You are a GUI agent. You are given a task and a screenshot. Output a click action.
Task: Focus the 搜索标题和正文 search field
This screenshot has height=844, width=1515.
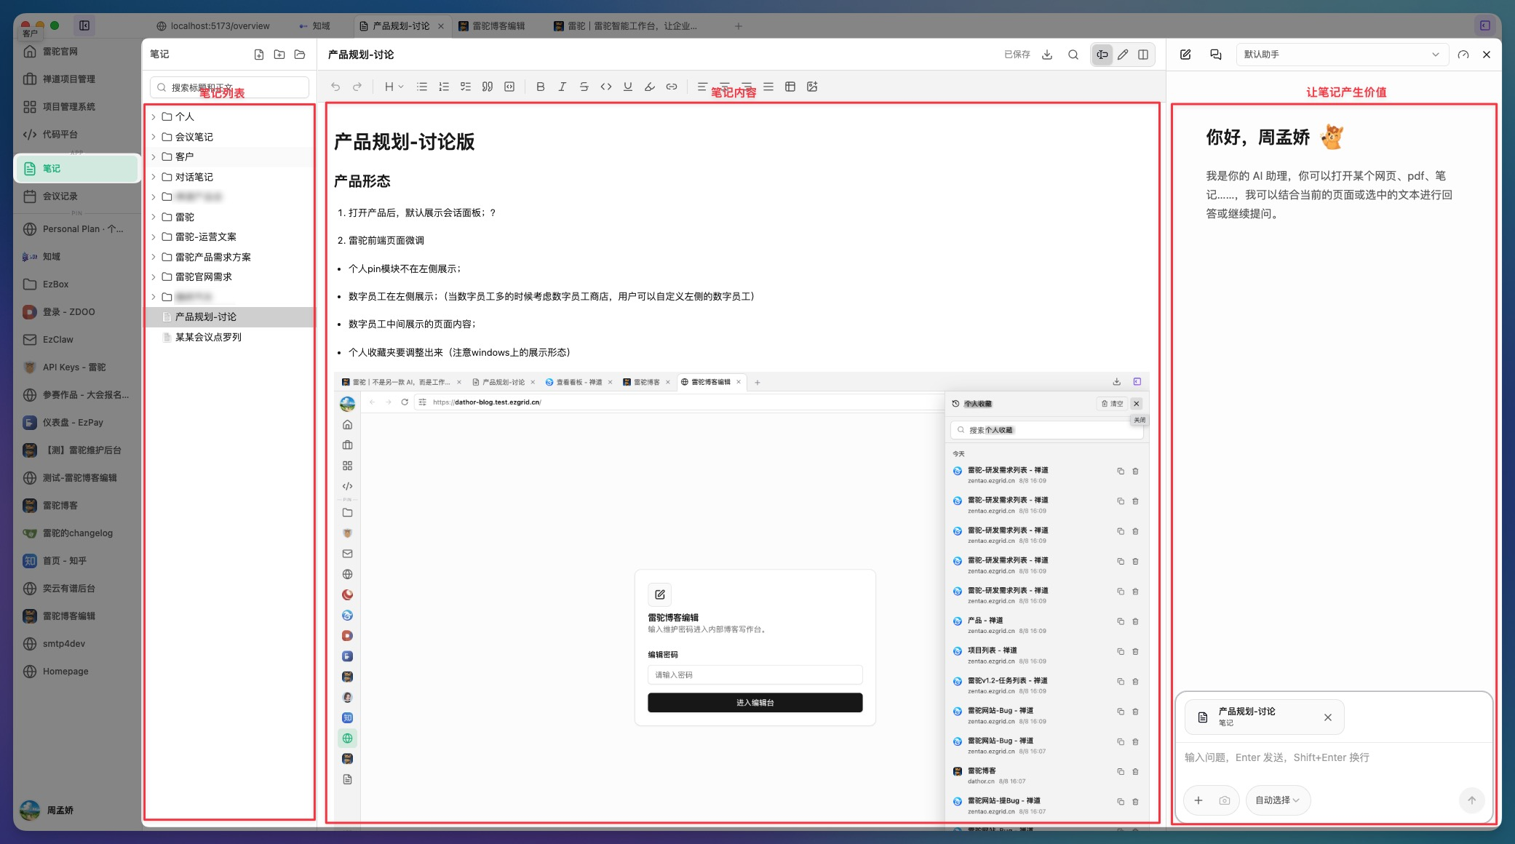click(230, 87)
